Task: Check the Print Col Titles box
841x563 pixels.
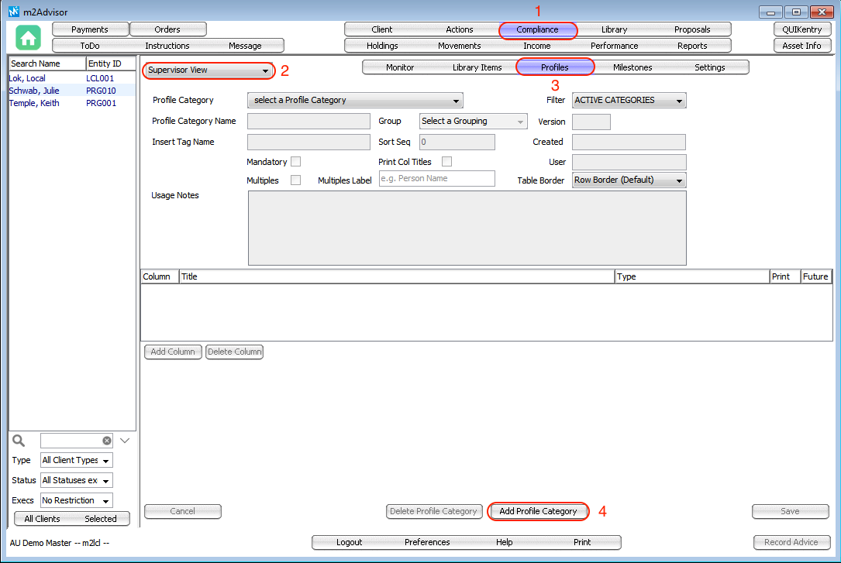Action: (x=446, y=162)
